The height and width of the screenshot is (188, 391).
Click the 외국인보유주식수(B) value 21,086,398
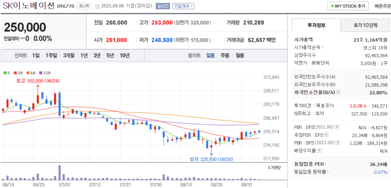click(376, 85)
